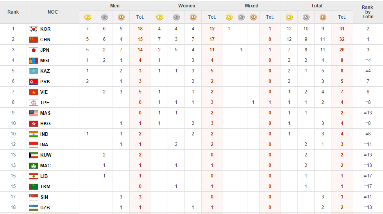Viewport: 383px width, 214px height.
Task: Click the Vietnam flag icon
Action: tap(34, 92)
